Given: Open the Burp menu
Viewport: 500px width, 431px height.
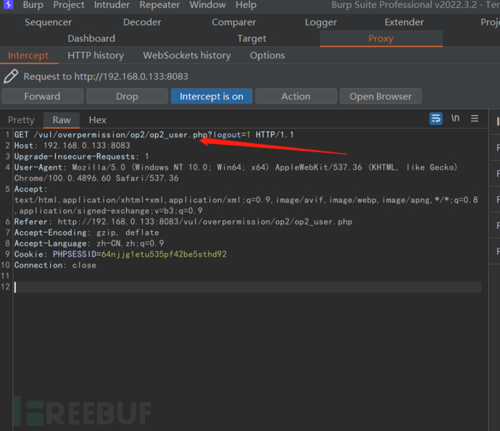Looking at the screenshot, I should 33,5.
